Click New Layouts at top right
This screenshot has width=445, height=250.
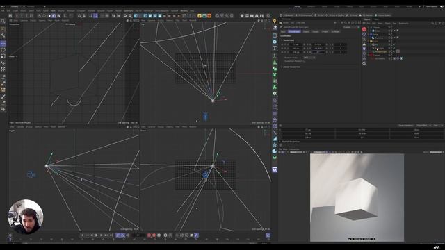pyautogui.click(x=432, y=6)
